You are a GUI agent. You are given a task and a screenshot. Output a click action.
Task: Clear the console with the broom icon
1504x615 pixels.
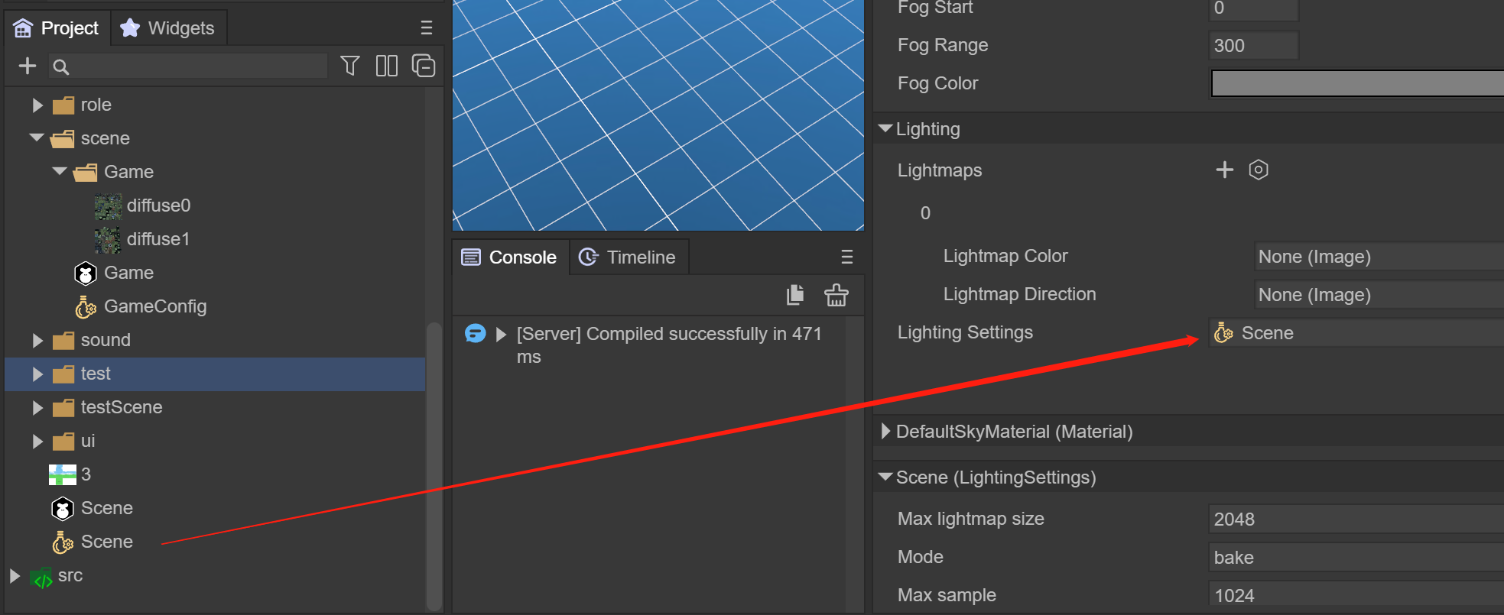point(836,295)
